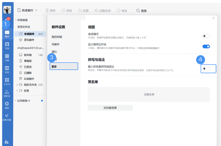Image resolution: width=221 pixels, height=146 pixels.
Task: Close the mail settings dialog
Action: [213, 18]
